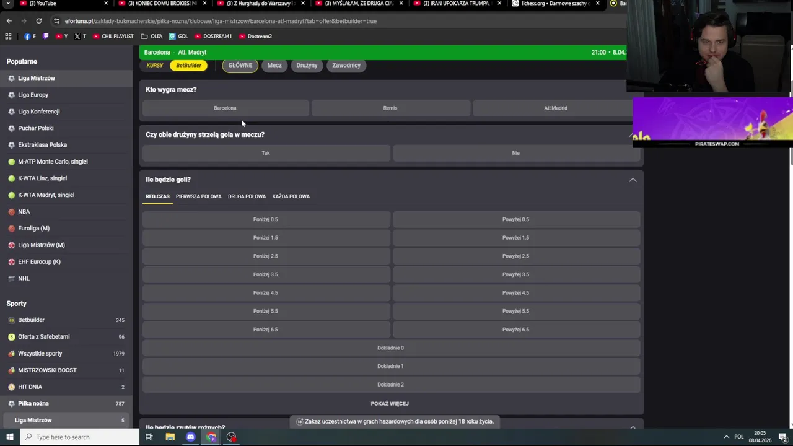
Task: Open the apps grid icon in bookmarks bar
Action: coord(9,36)
